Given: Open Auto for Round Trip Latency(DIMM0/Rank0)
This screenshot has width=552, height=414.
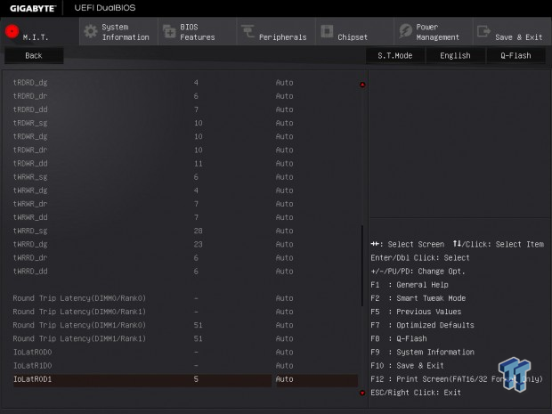Looking at the screenshot, I should (x=284, y=298).
